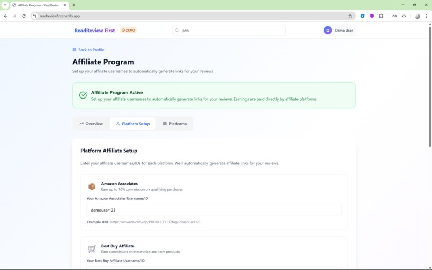Viewport: 432px width, 270px height.
Task: Click 'Earn up to 10% commission' text
Action: coord(142,189)
